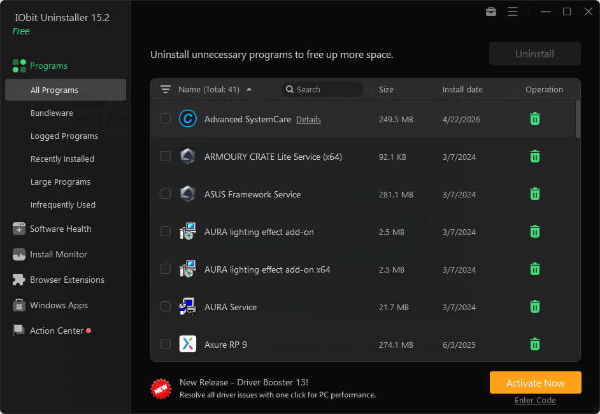Click the program search field
Image resolution: width=600 pixels, height=414 pixels.
click(x=322, y=89)
